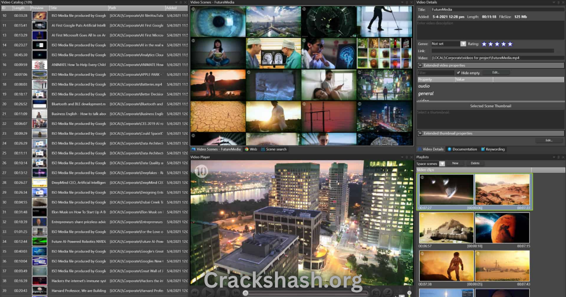Click the Property column header

click(x=436, y=80)
